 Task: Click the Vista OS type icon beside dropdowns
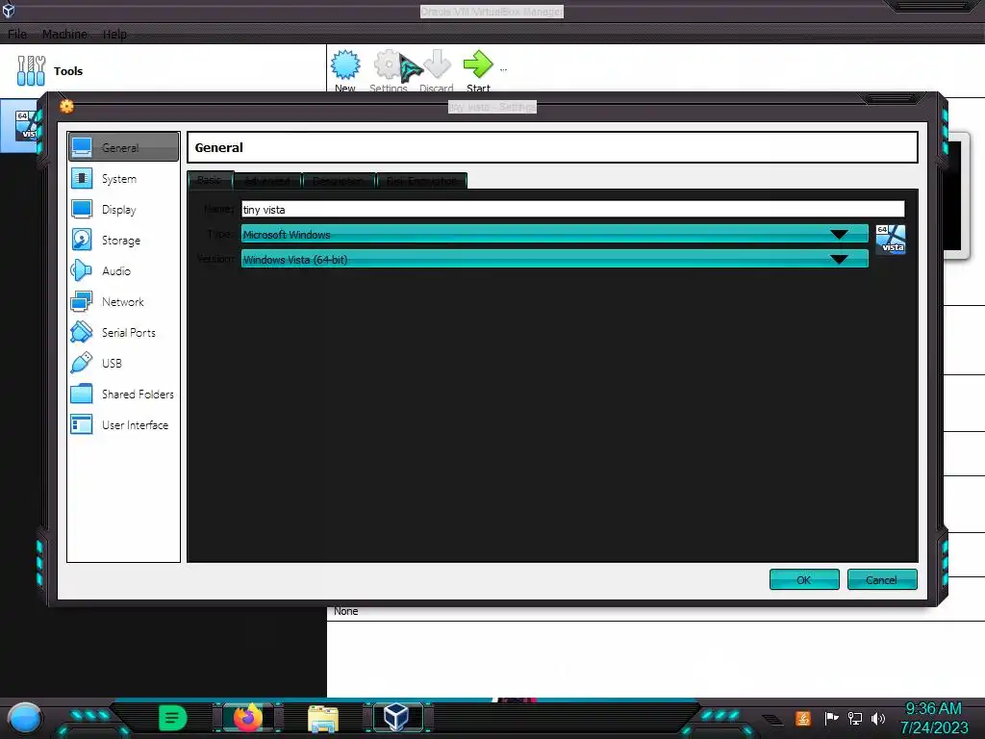click(891, 240)
